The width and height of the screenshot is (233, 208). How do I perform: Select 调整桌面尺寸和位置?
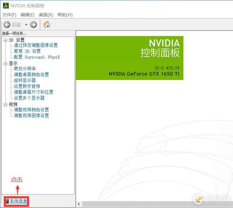[33, 92]
